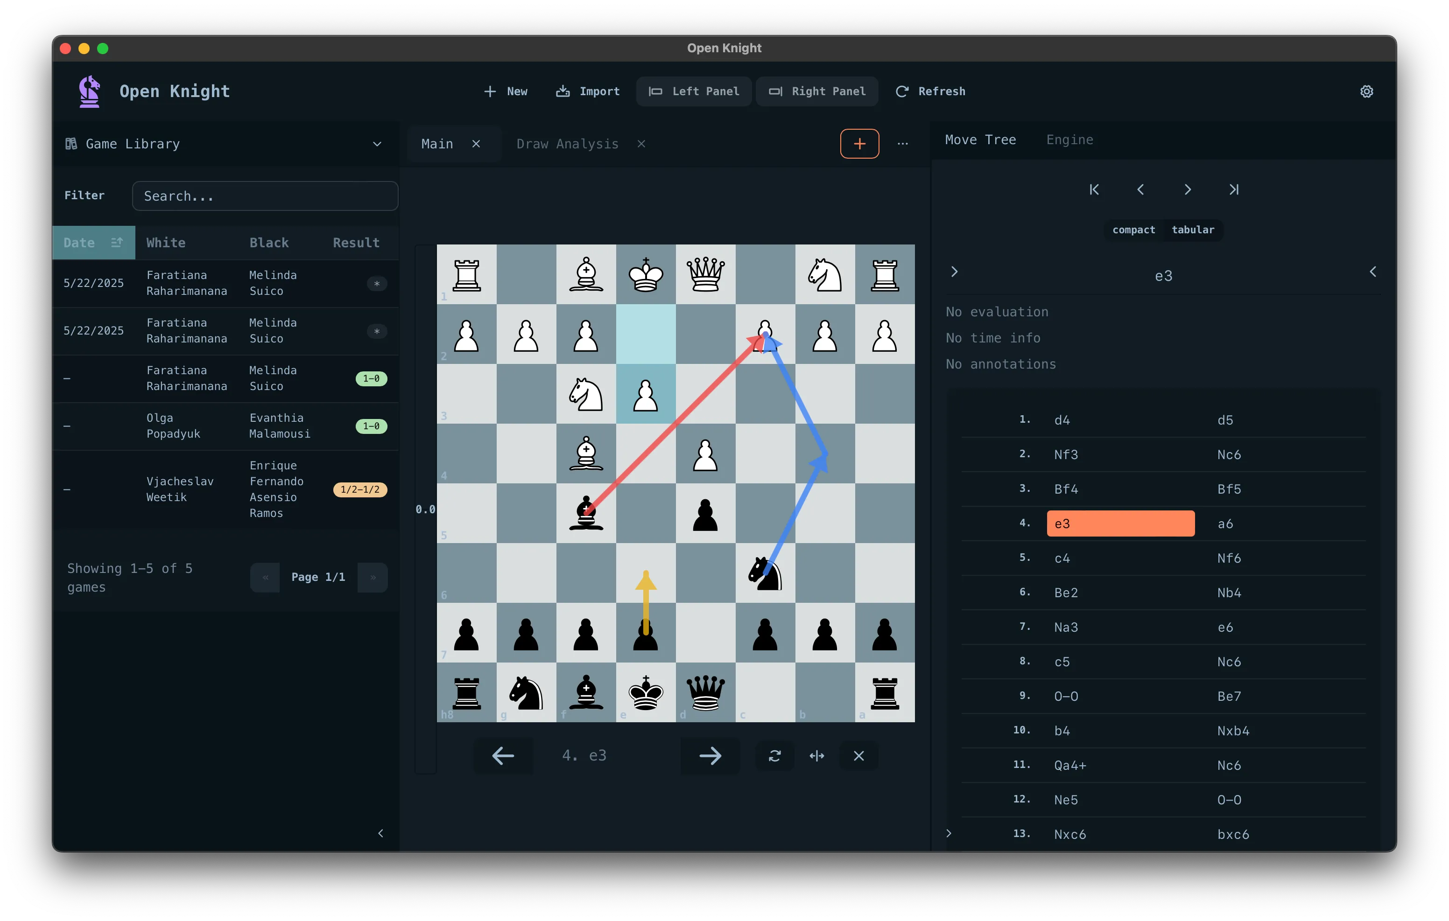The image size is (1449, 921).
Task: Click the split/mirror icon below board
Action: [x=816, y=755]
